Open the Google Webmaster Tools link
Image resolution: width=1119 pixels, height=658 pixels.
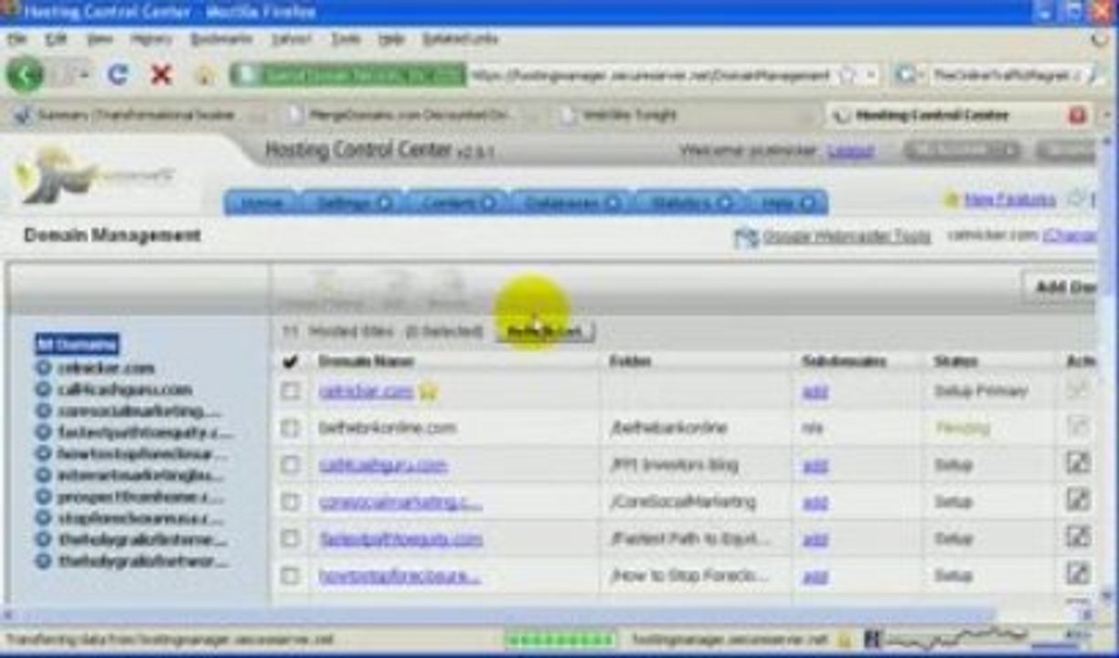[847, 237]
